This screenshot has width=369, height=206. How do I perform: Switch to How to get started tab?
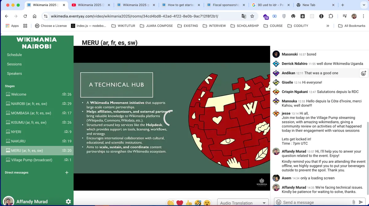pyautogui.click(x=181, y=5)
